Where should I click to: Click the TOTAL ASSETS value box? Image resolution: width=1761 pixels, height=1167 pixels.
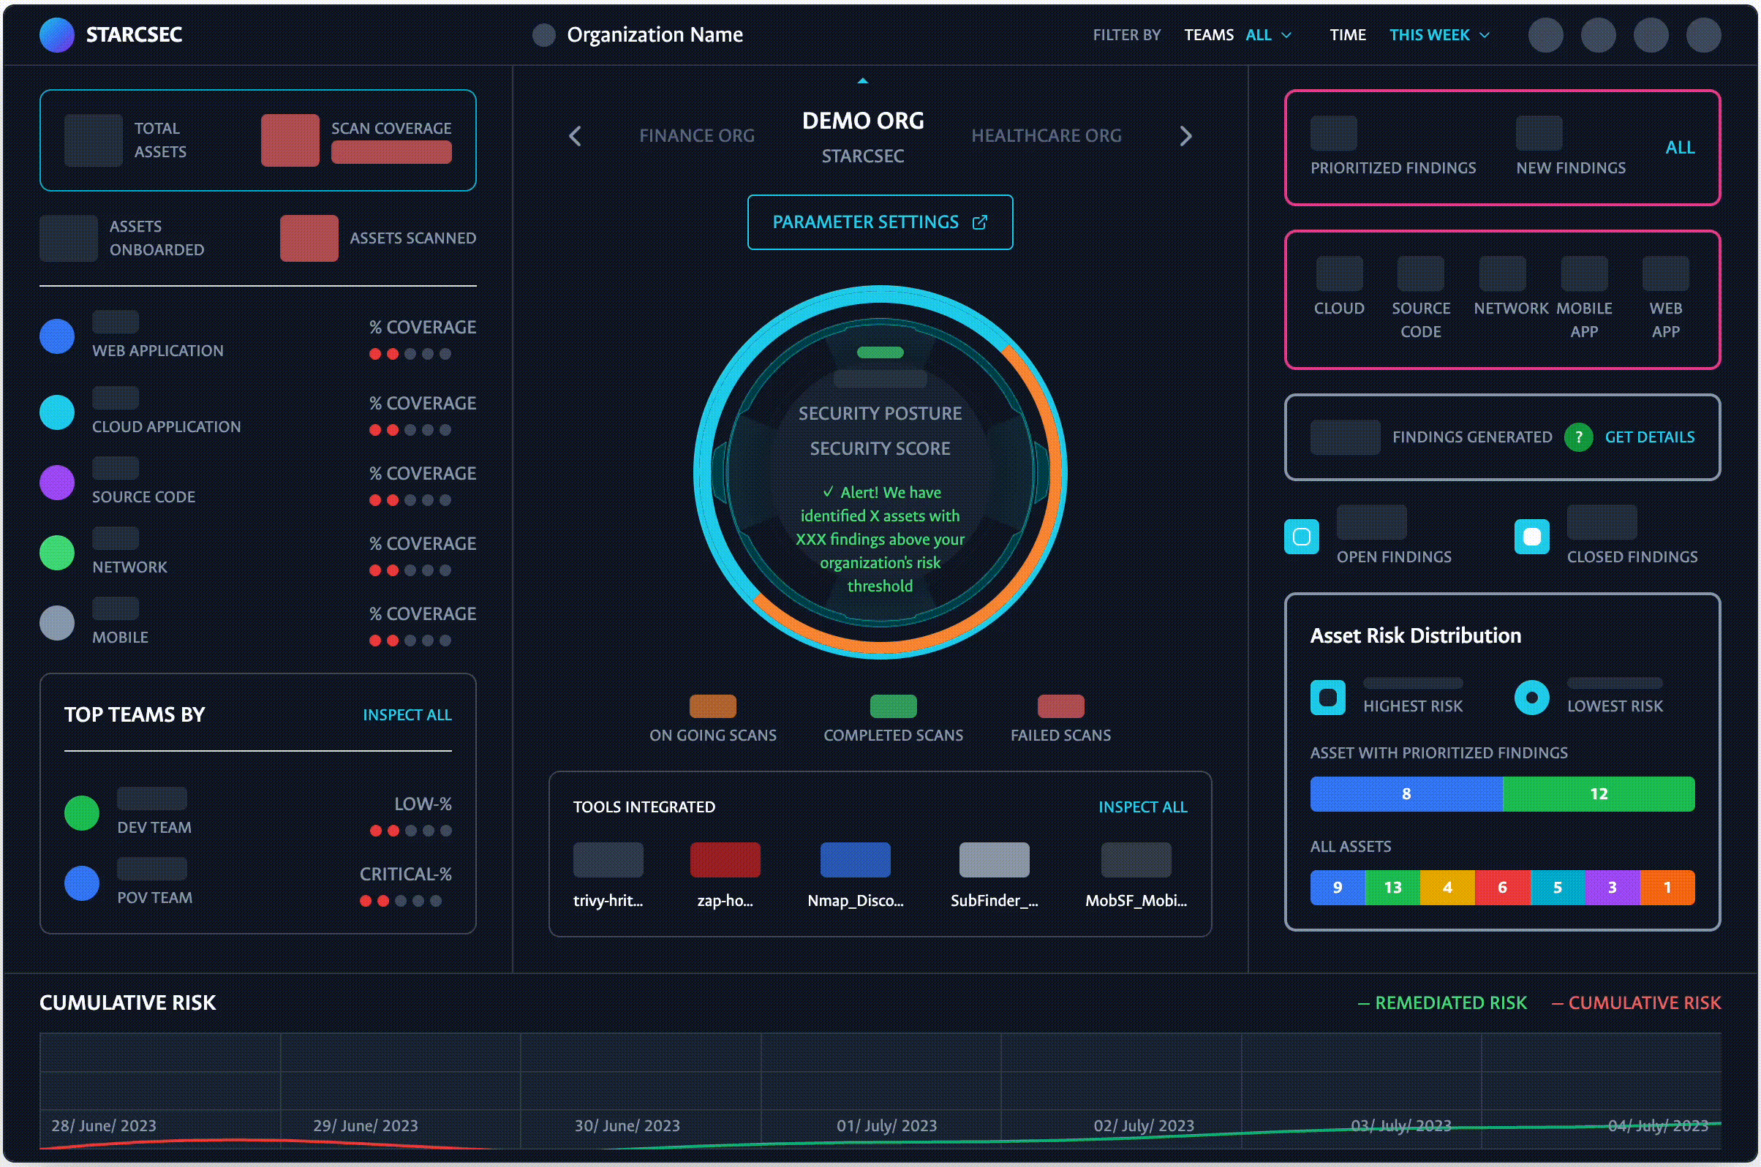pos(93,140)
